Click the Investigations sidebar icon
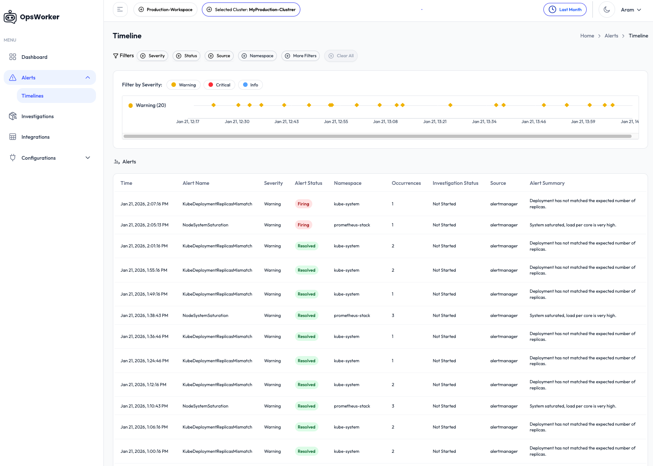Viewport: 653px width, 466px height. (13, 116)
